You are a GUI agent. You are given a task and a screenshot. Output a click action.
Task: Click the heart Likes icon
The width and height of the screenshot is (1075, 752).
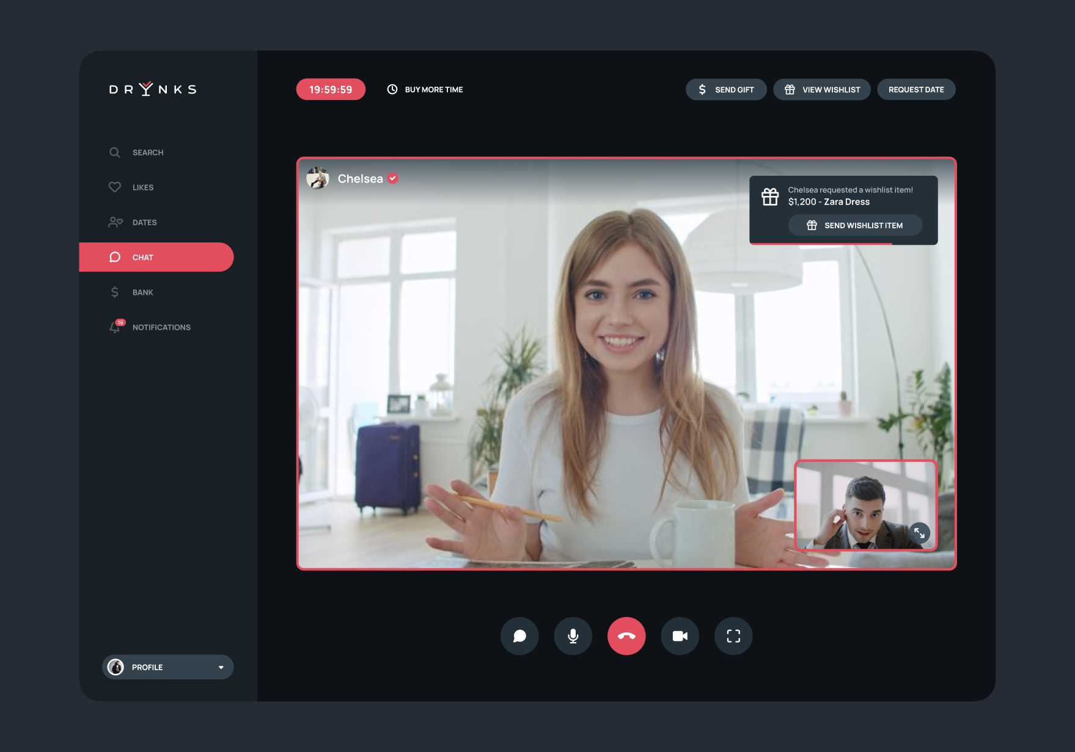click(x=114, y=187)
